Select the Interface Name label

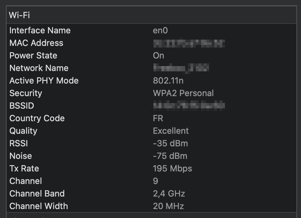40,30
